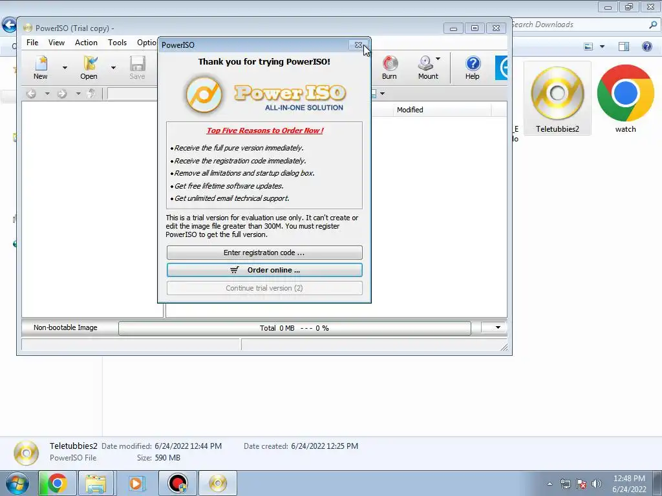Open Chrome from the taskbar
The height and width of the screenshot is (496, 662).
coord(57,483)
